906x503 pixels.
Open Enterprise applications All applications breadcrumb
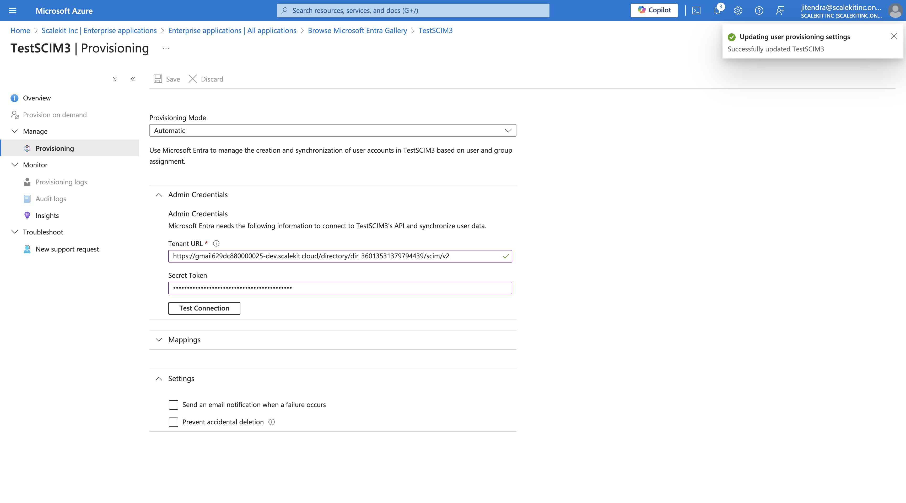tap(232, 30)
